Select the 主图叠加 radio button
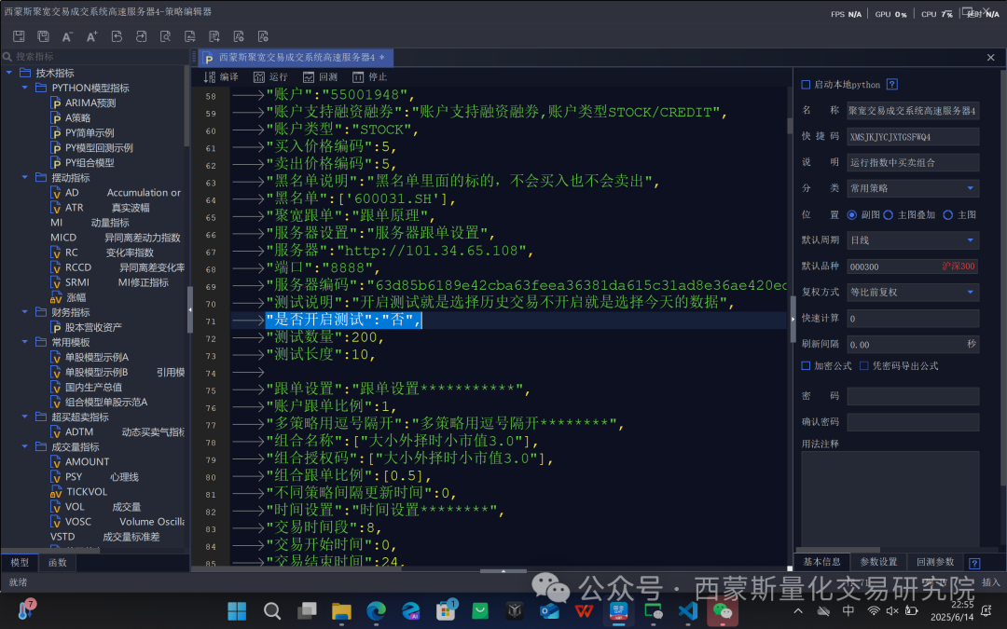1007x629 pixels. [889, 215]
